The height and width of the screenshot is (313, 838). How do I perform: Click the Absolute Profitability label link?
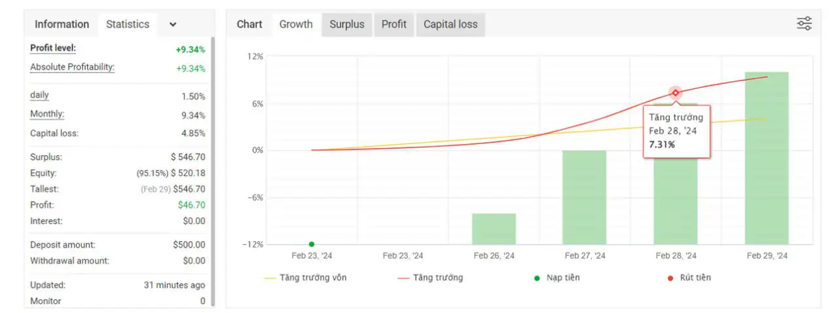point(72,67)
